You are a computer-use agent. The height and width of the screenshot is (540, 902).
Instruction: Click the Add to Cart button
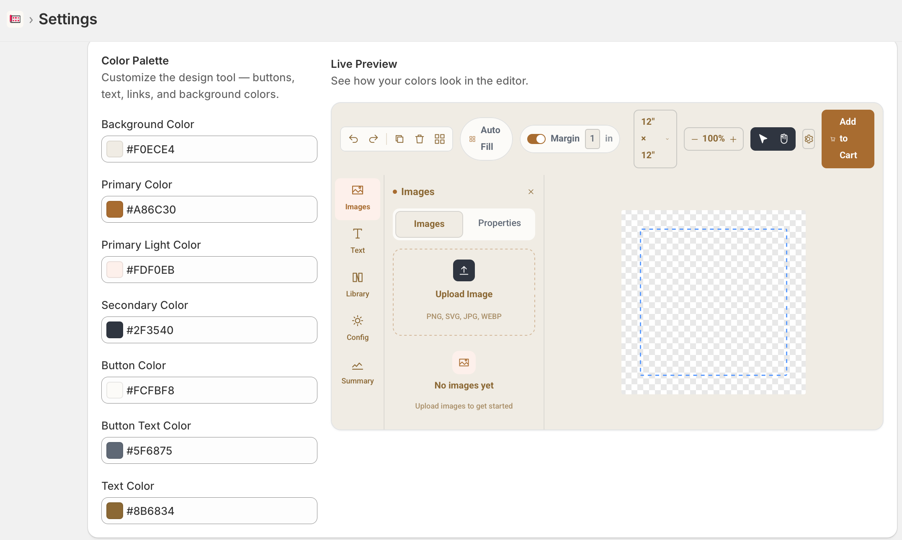tap(848, 139)
